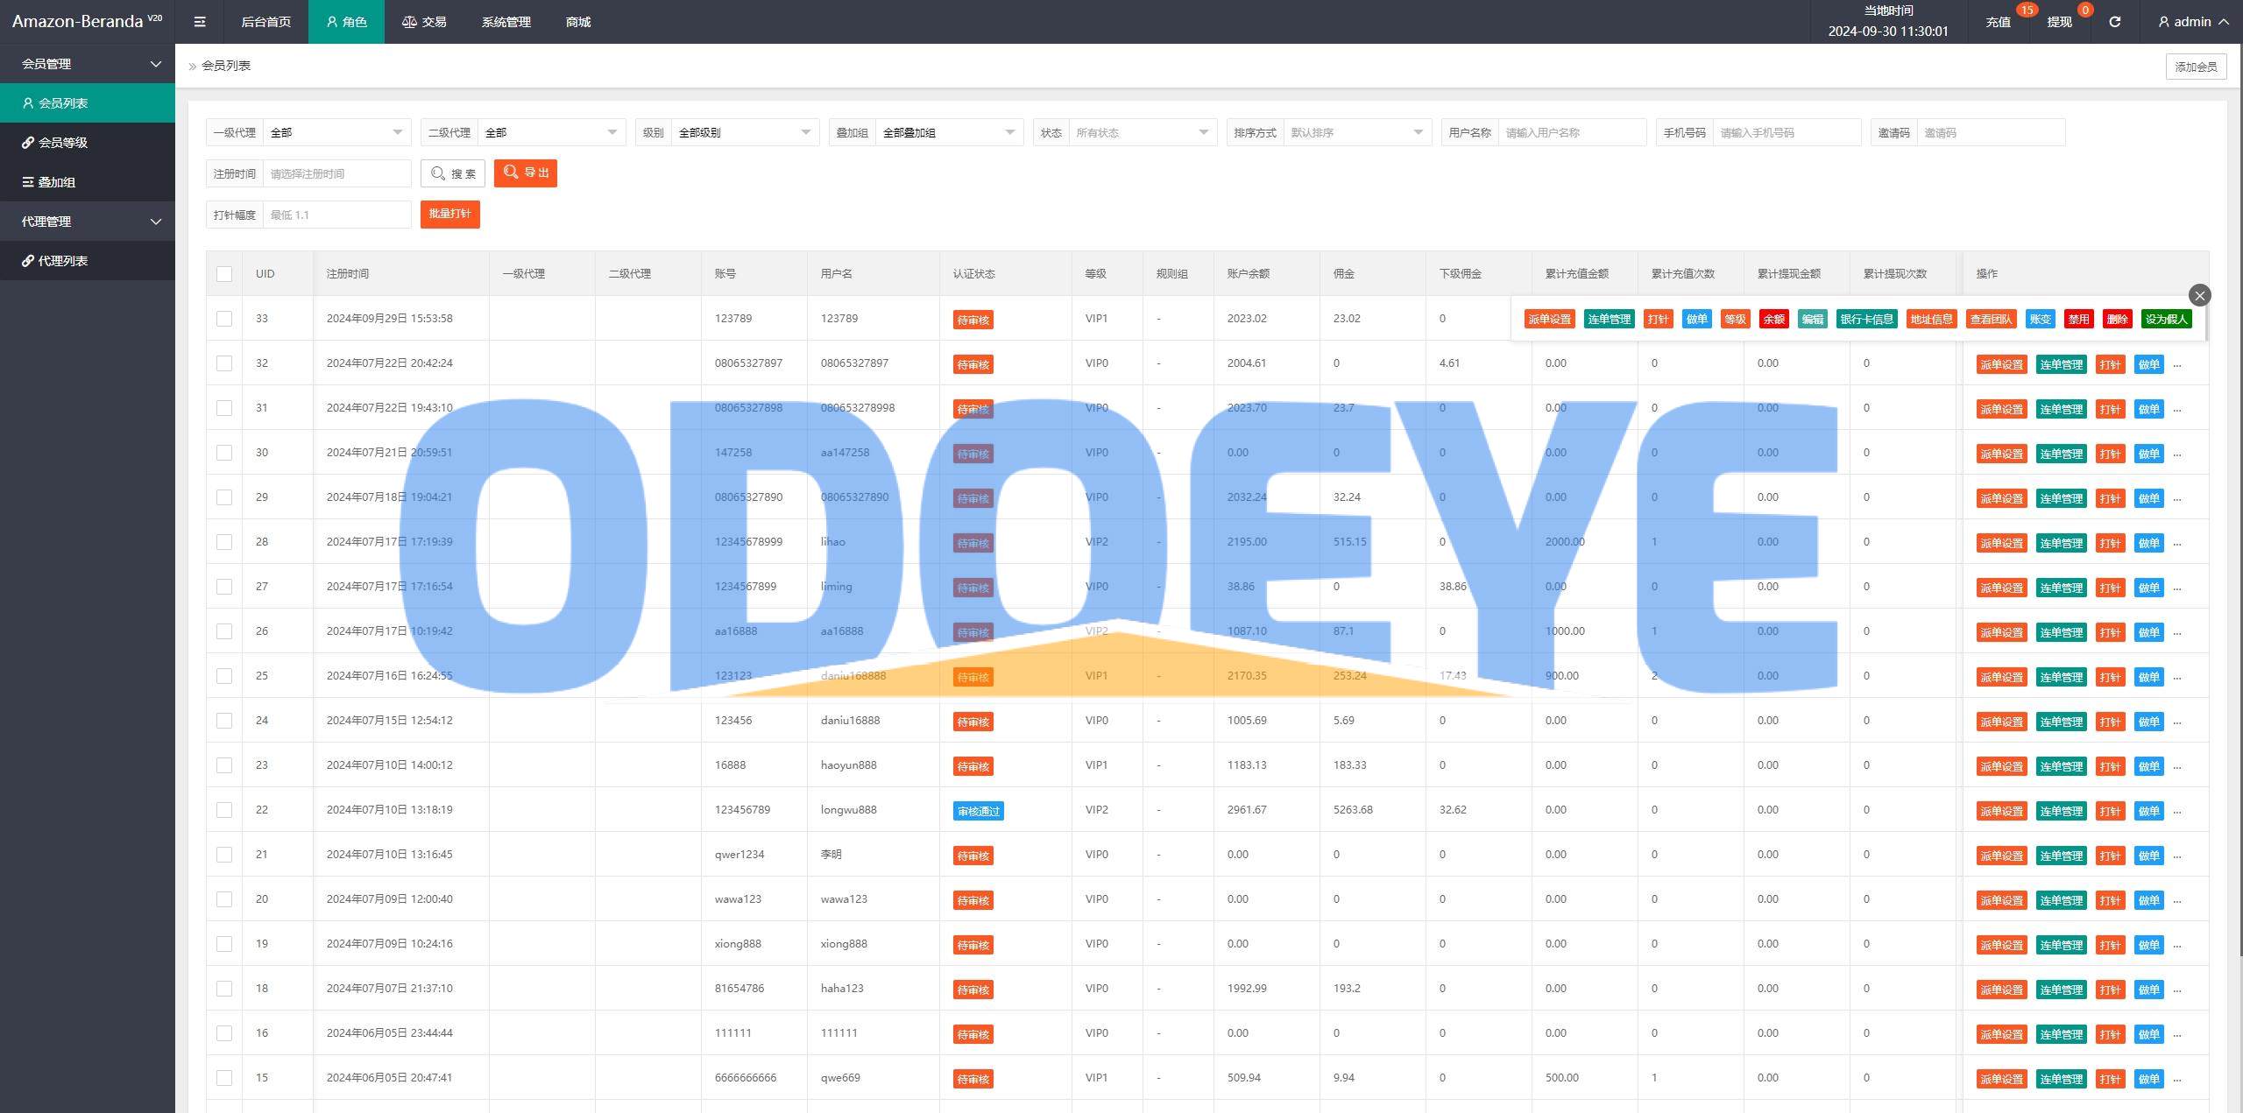Image resolution: width=2243 pixels, height=1113 pixels.
Task: Open 叠加组 in the sidebar
Action: pyautogui.click(x=88, y=182)
